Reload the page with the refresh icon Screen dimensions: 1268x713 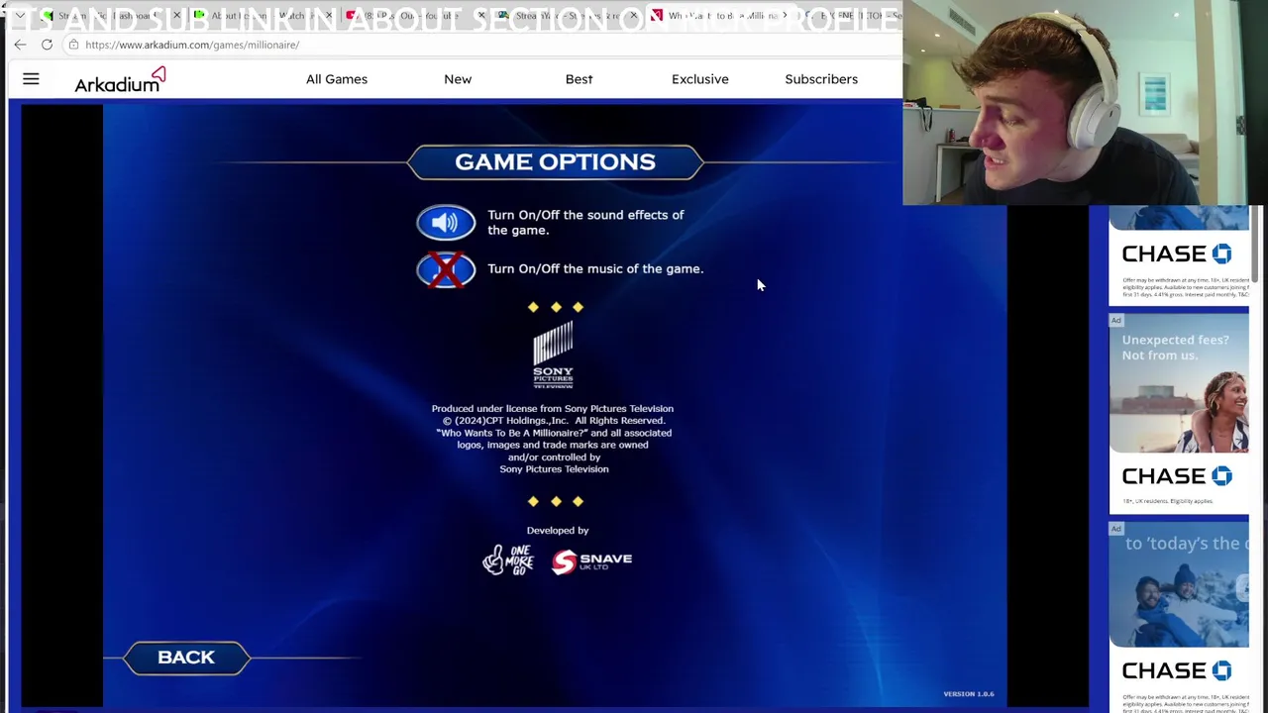47,45
